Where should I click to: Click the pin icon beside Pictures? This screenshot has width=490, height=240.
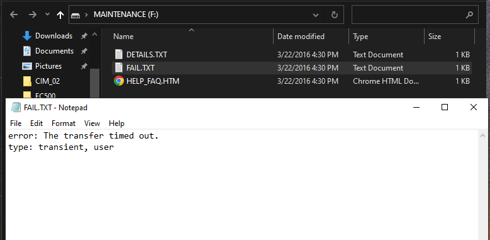pyautogui.click(x=84, y=66)
